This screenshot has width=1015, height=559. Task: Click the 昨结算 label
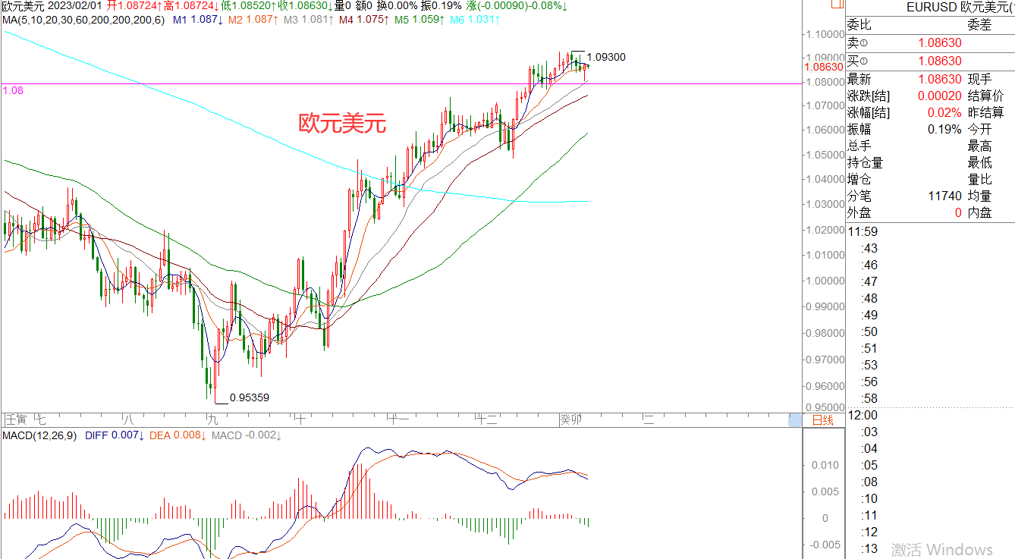click(985, 112)
